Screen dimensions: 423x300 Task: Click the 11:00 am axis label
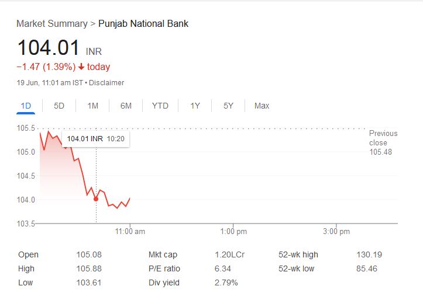[x=130, y=232]
